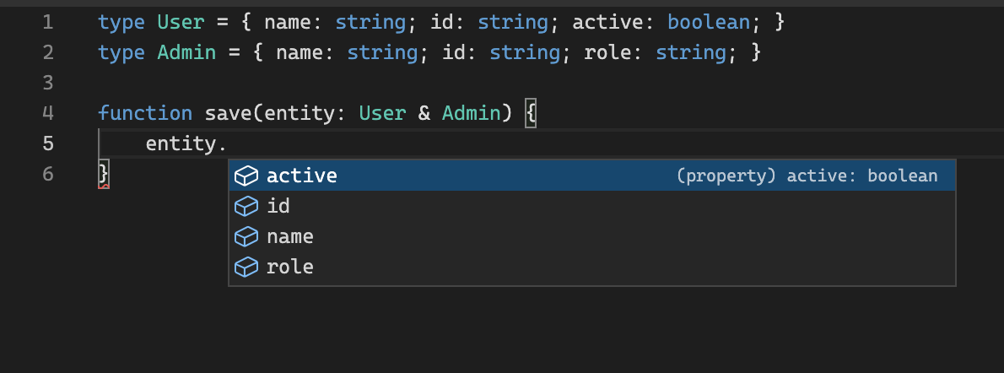Viewport: 1004px width, 373px height.
Task: Click line number 4 in gutter
Action: click(48, 113)
